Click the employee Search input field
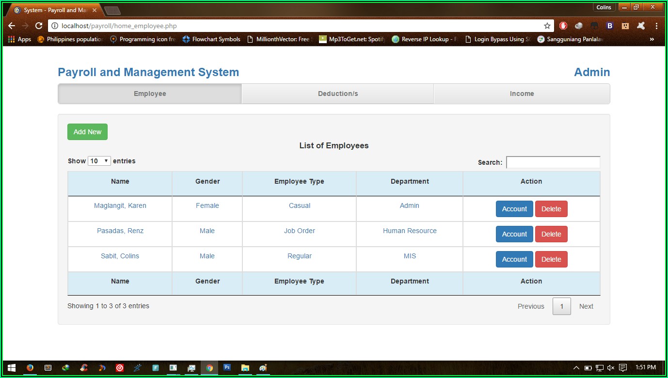 pyautogui.click(x=553, y=162)
